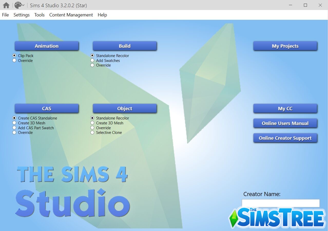Choose Add CAS Part Swatch option
This screenshot has width=328, height=231.
point(14,128)
